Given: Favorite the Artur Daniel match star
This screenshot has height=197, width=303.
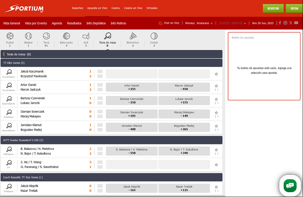Looking at the screenshot, I should point(216,86).
